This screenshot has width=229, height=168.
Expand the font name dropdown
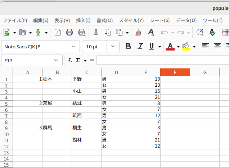(73, 47)
